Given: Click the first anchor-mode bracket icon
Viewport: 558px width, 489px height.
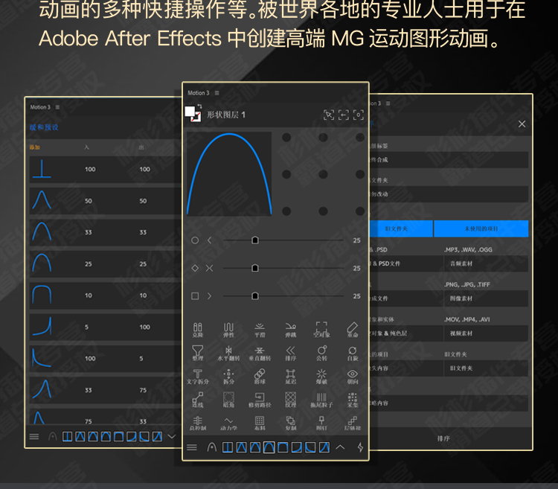Looking at the screenshot, I should click(x=329, y=115).
